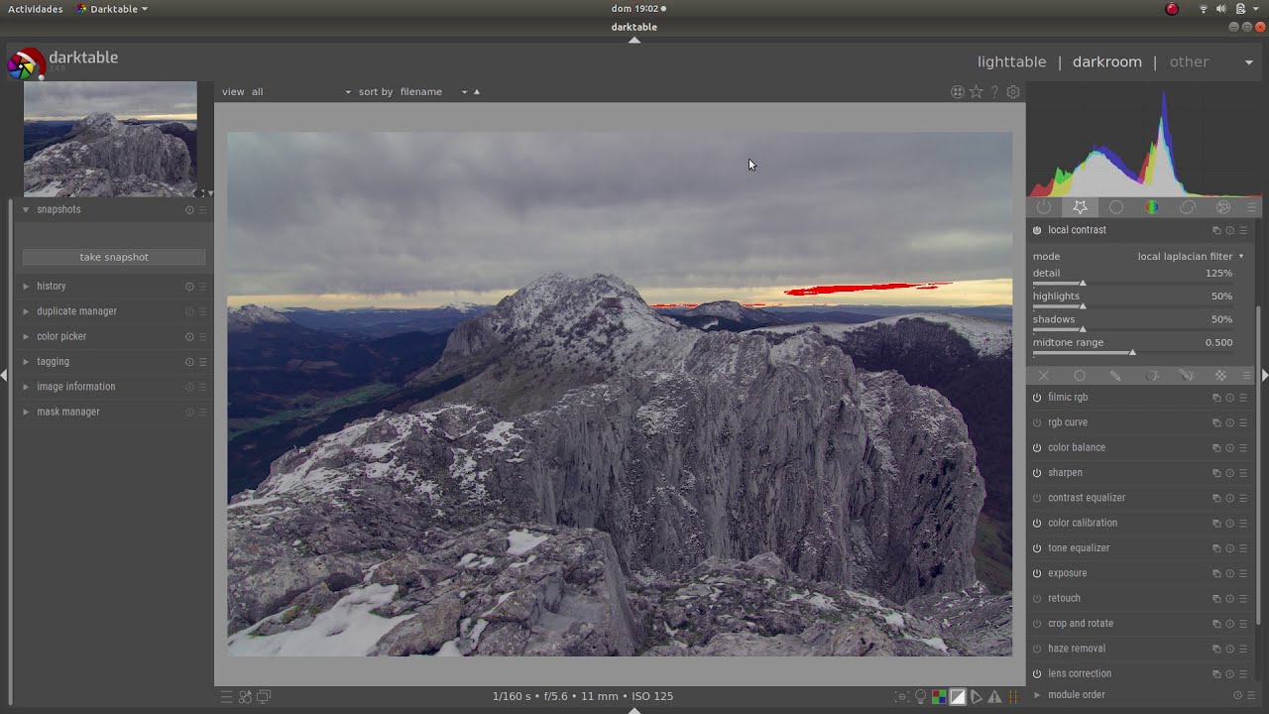Show active modules group
Viewport: 1269px width, 714px height.
[x=1044, y=207]
